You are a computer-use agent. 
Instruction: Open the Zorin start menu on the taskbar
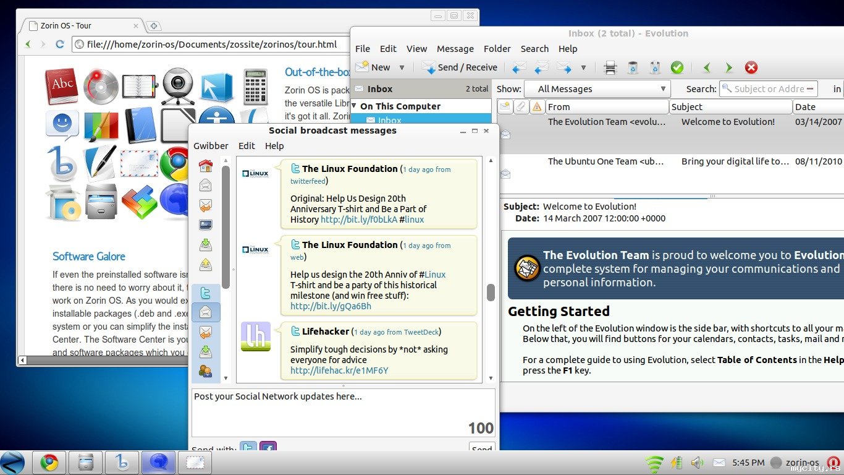point(12,463)
